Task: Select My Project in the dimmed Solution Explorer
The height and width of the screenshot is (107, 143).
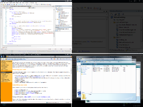Action: coord(120,20)
